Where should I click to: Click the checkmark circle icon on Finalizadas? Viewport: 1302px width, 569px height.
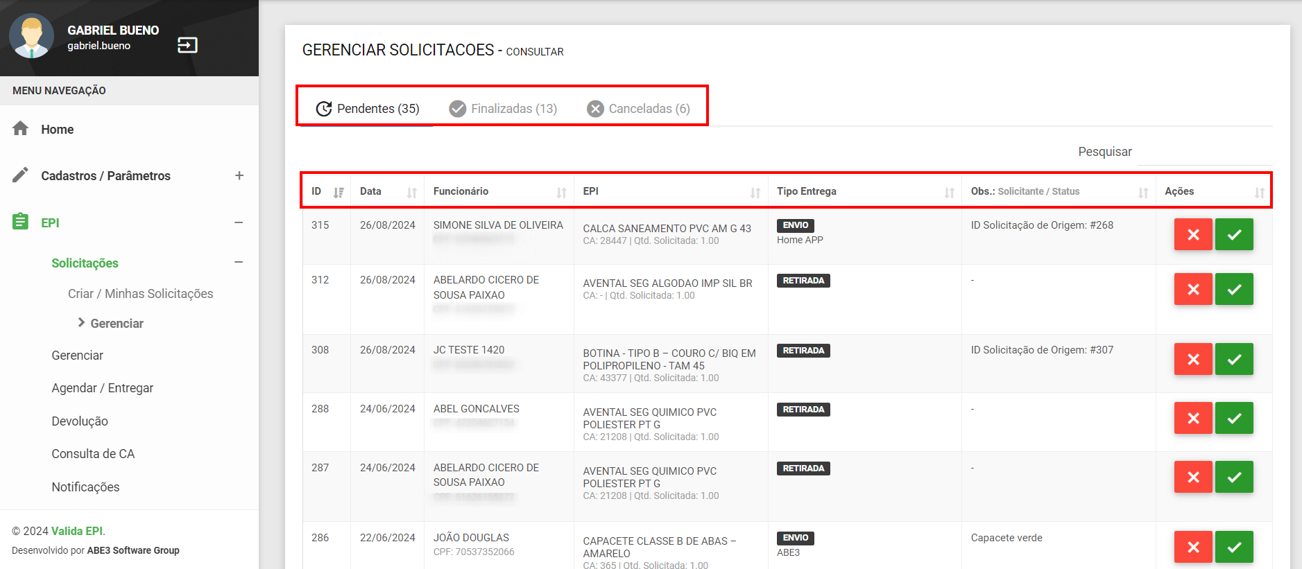457,109
